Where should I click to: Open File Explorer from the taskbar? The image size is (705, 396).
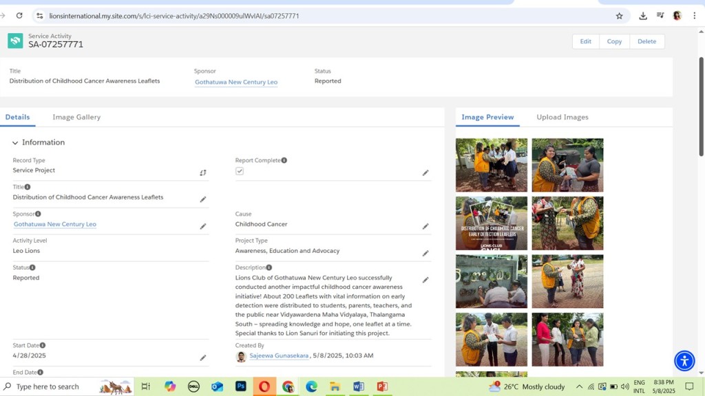(335, 386)
